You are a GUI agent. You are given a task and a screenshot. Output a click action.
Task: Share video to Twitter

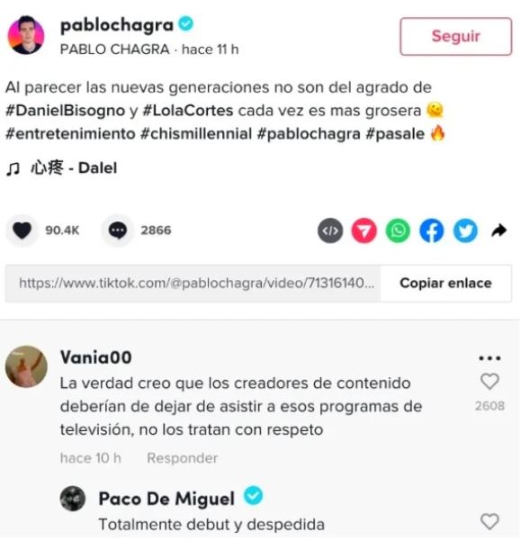[x=465, y=230]
